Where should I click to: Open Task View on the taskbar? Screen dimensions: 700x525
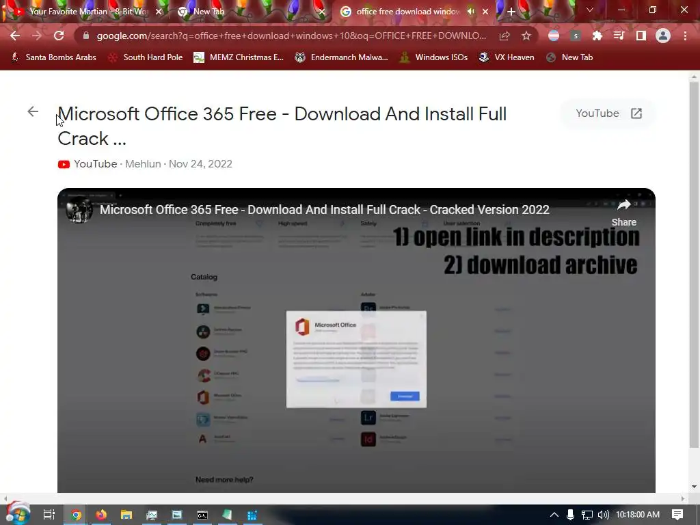click(49, 515)
